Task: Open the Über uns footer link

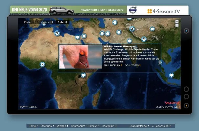Action: coord(47,126)
